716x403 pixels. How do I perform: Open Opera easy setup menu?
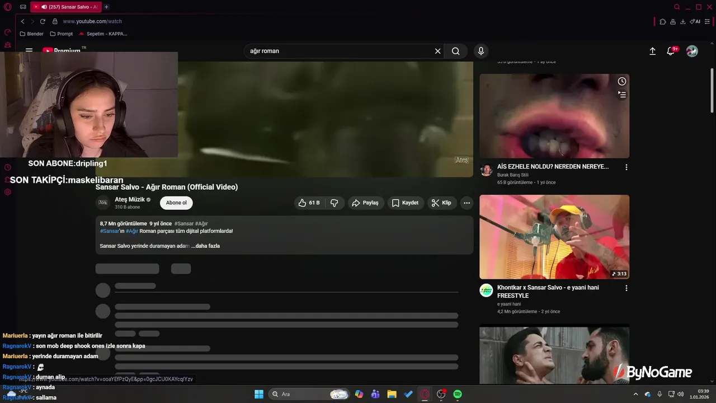707,21
